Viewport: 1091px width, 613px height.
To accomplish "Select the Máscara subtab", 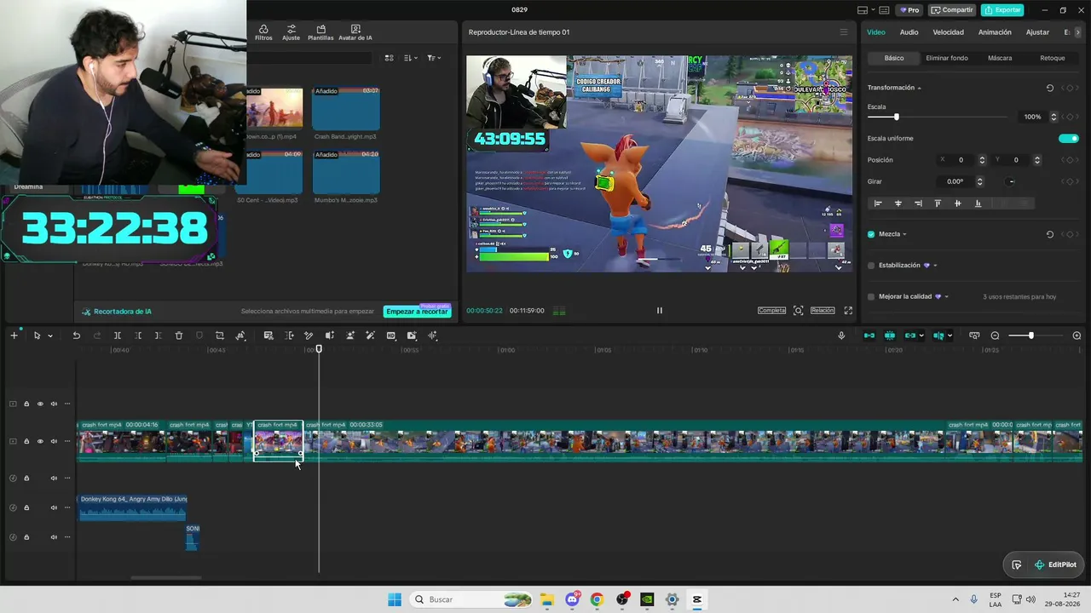I will pos(1000,58).
